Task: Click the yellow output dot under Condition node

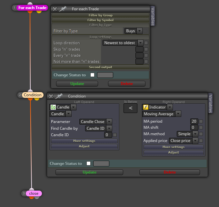Action: 37,99
